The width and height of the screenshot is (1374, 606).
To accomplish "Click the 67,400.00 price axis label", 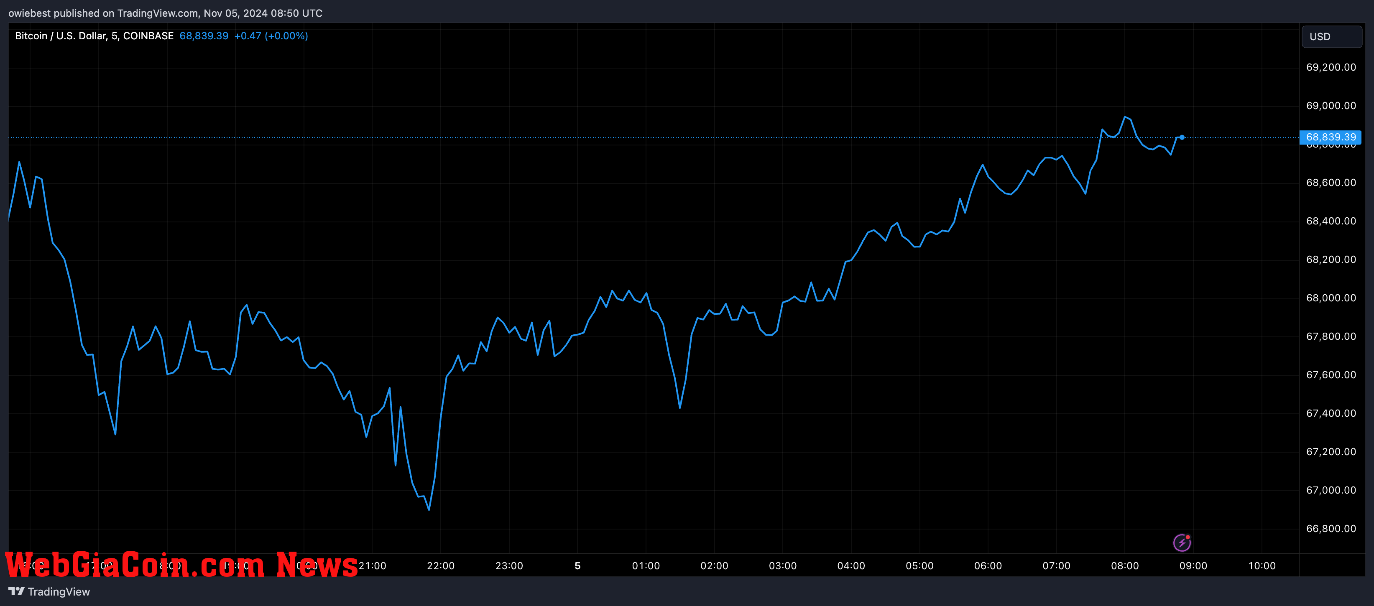I will click(1331, 413).
